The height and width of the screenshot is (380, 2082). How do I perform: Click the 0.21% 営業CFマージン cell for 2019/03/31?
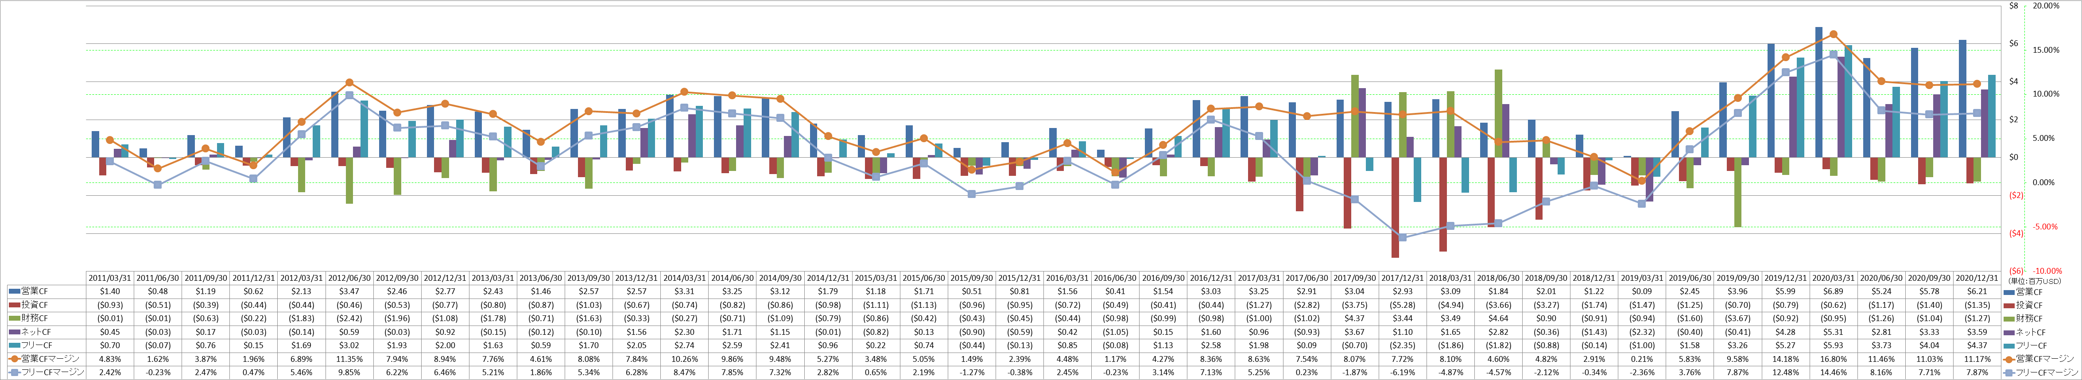point(1643,359)
